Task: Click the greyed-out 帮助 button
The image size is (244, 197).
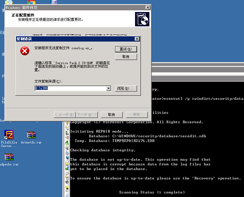Action: coord(137,115)
